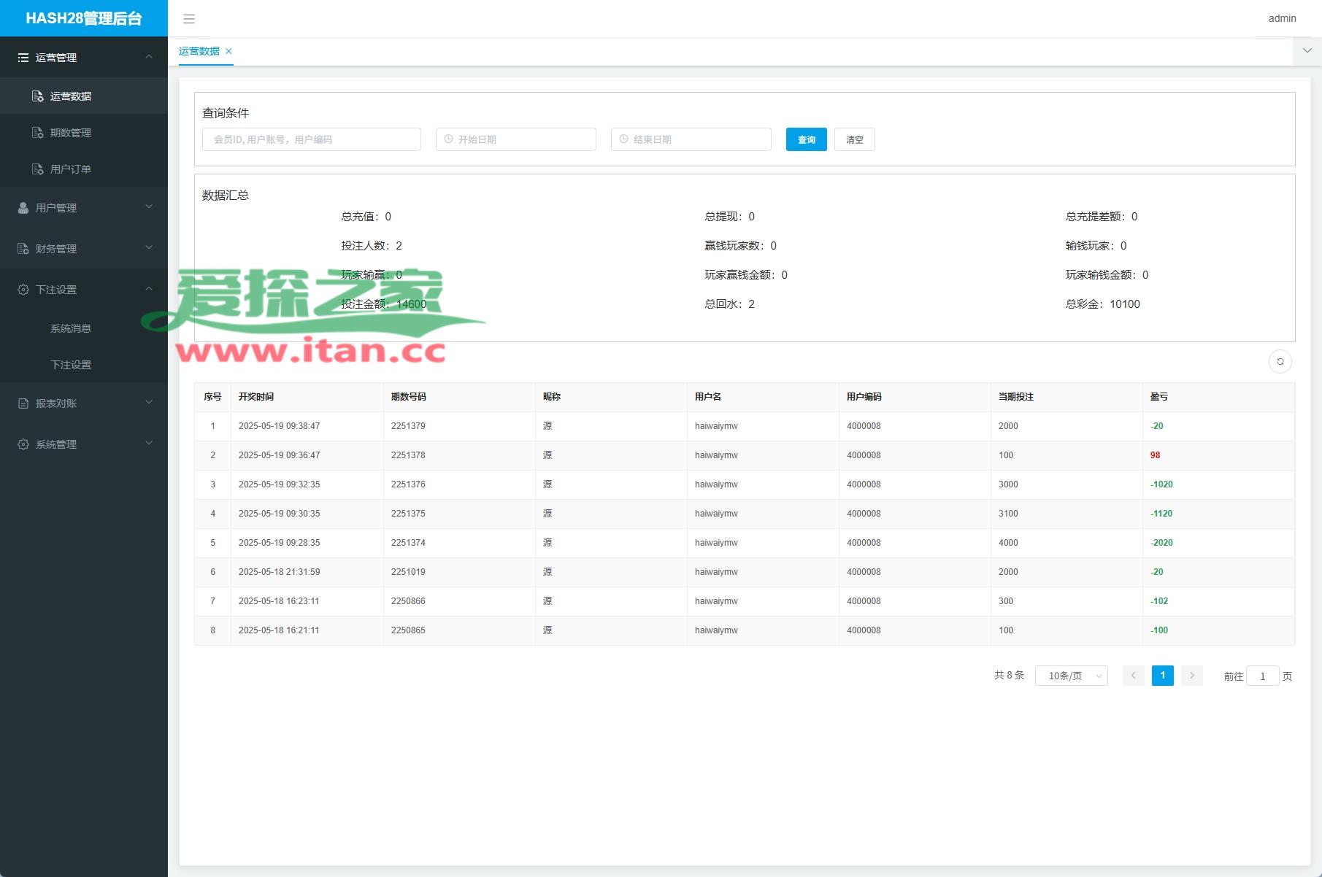1322x877 pixels.
Task: Select the 系统消息 submenu item
Action: (70, 328)
